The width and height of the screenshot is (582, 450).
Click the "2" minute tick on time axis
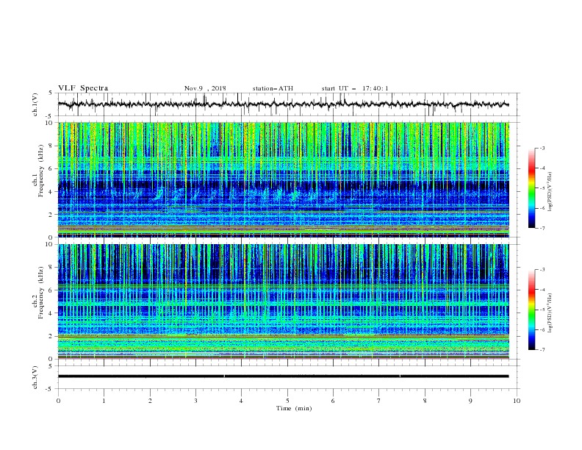(150, 401)
